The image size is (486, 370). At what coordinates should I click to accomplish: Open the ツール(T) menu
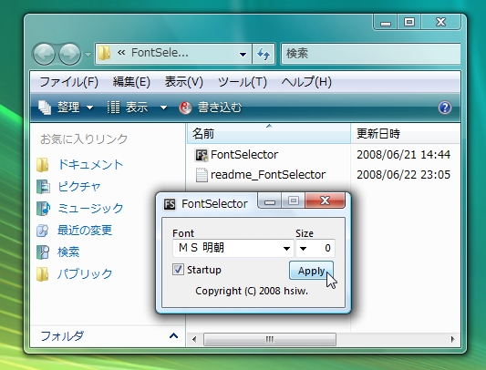[243, 82]
